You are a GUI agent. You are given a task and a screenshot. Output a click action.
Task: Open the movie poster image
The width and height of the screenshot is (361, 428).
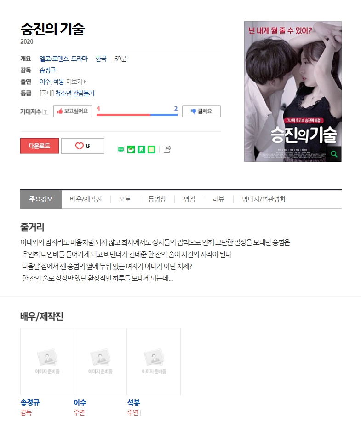[293, 91]
